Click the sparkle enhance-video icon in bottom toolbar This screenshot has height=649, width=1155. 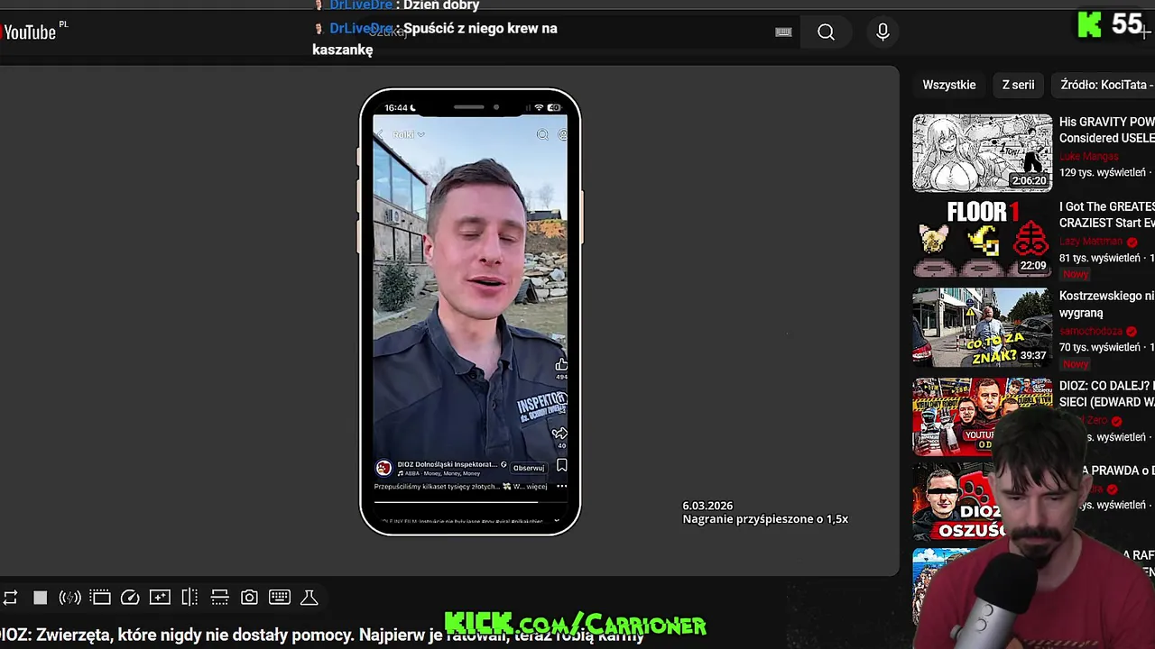[160, 598]
